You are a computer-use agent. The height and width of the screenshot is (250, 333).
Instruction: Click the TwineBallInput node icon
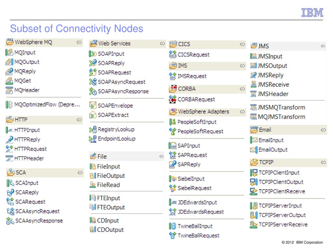[x=173, y=226]
